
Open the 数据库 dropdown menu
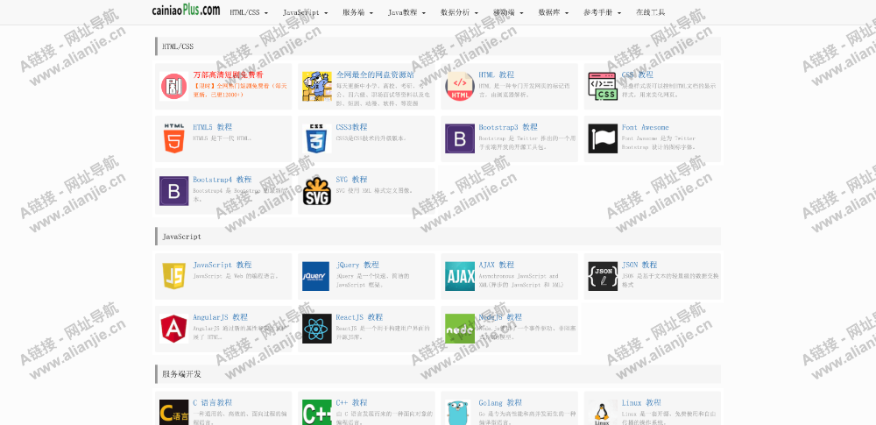point(554,12)
